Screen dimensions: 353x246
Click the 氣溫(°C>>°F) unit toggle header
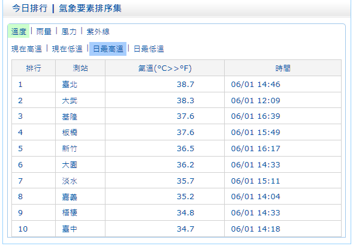(165, 68)
